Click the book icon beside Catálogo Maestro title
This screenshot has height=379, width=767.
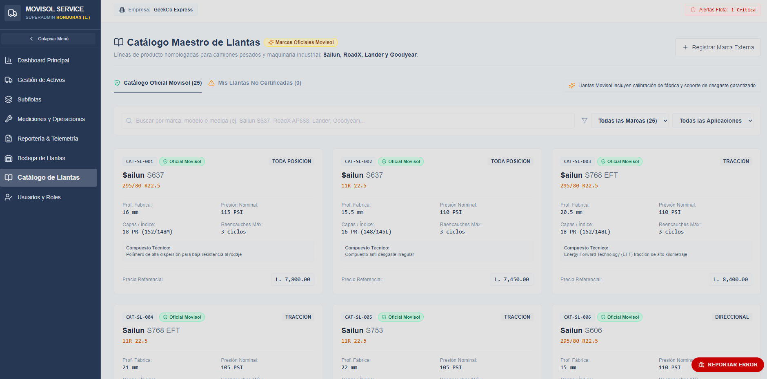pyautogui.click(x=119, y=42)
